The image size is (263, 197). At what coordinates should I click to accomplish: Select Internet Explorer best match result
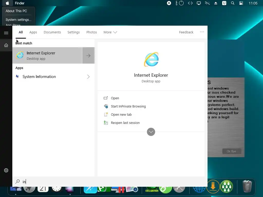pos(47,55)
